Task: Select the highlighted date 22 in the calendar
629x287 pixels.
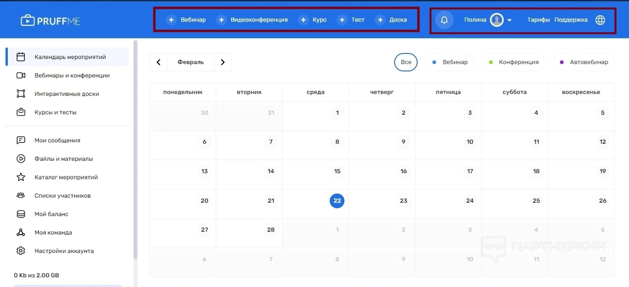Action: [x=337, y=201]
